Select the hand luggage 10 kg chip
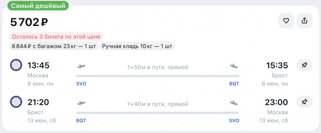The width and height of the screenshot is (321, 133). pyautogui.click(x=137, y=47)
